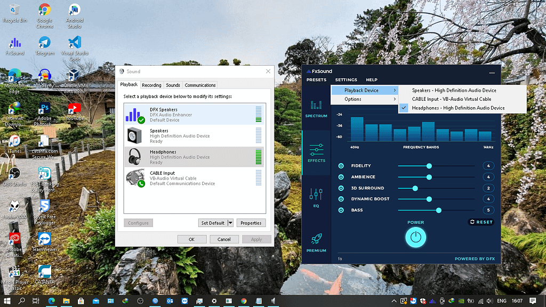546x307 pixels.
Task: Select the Oracle VM VirtualBox desktop icon
Action: coord(75,82)
